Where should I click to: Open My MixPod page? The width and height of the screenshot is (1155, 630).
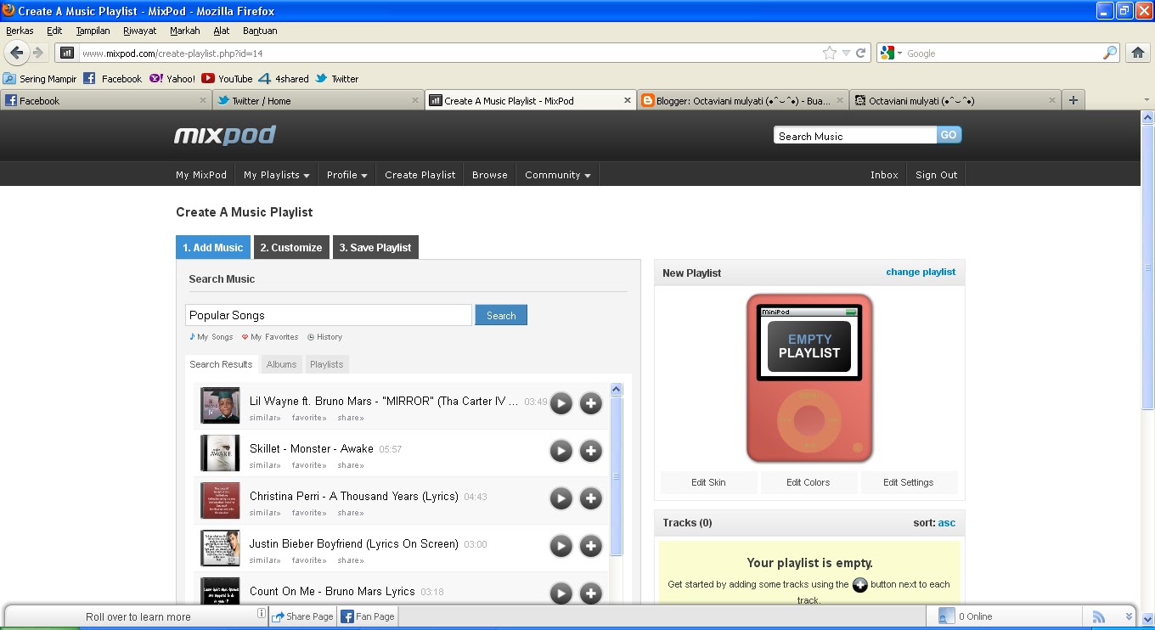[x=201, y=175]
